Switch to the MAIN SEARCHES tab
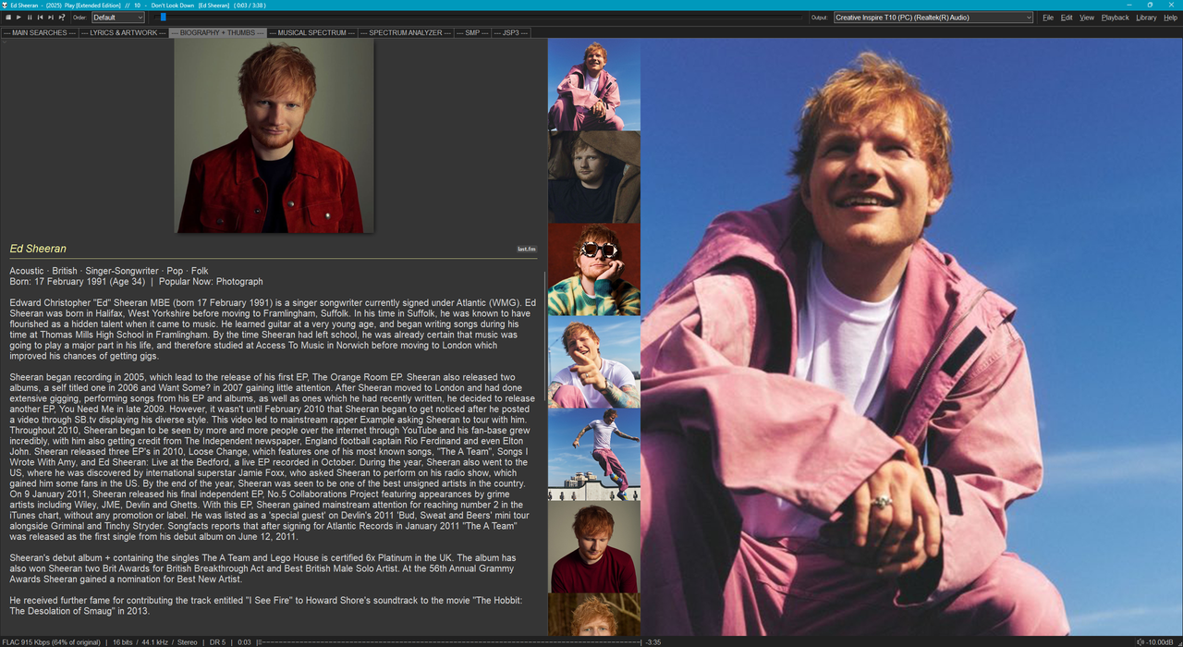 point(39,32)
